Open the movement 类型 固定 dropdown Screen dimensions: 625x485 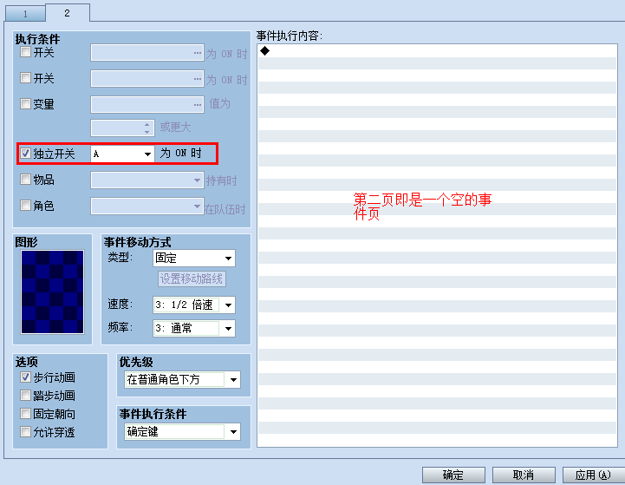[x=194, y=258]
